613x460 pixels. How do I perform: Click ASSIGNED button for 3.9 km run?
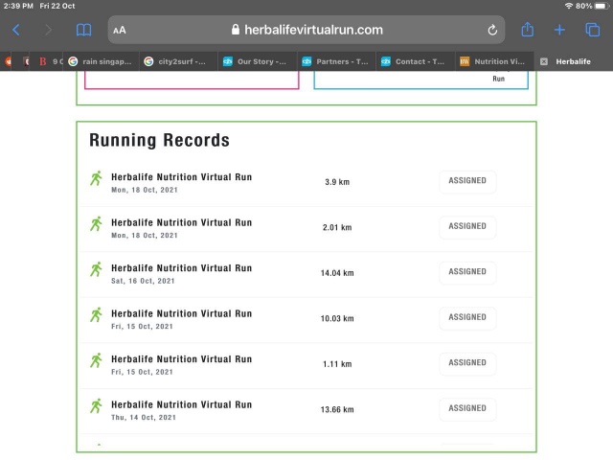point(467,181)
